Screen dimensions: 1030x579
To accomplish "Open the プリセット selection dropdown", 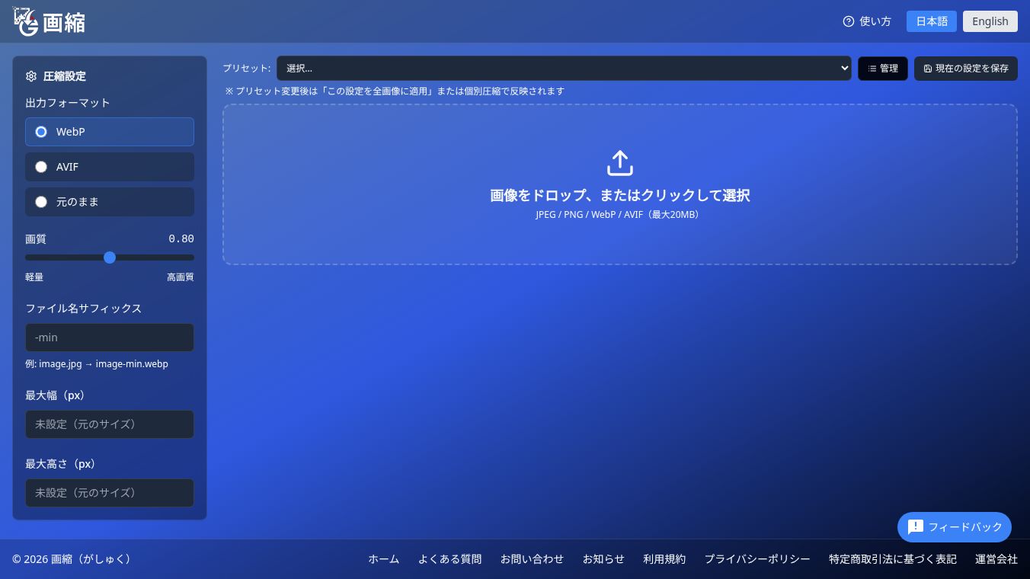I will coord(564,68).
